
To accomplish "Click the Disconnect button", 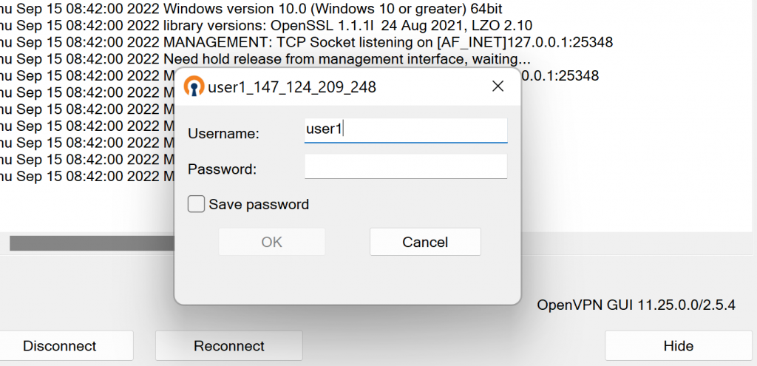I will (60, 346).
